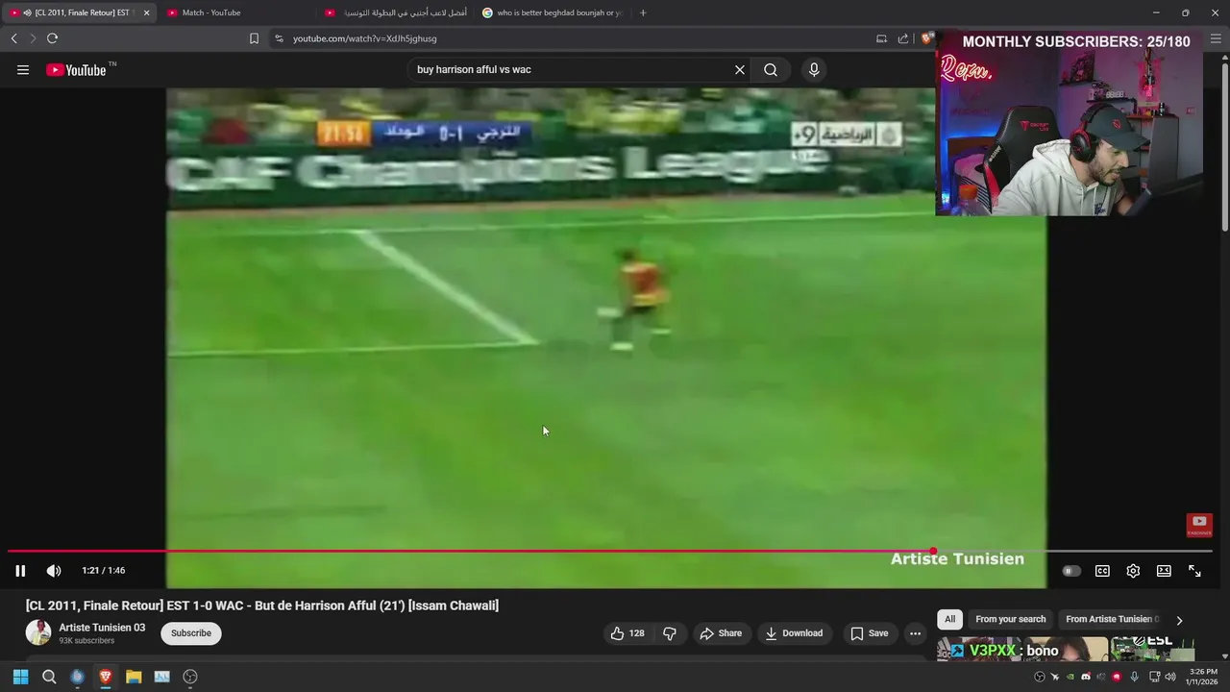The height and width of the screenshot is (692, 1230).
Task: Click the progress bar playhead dot
Action: pyautogui.click(x=933, y=552)
